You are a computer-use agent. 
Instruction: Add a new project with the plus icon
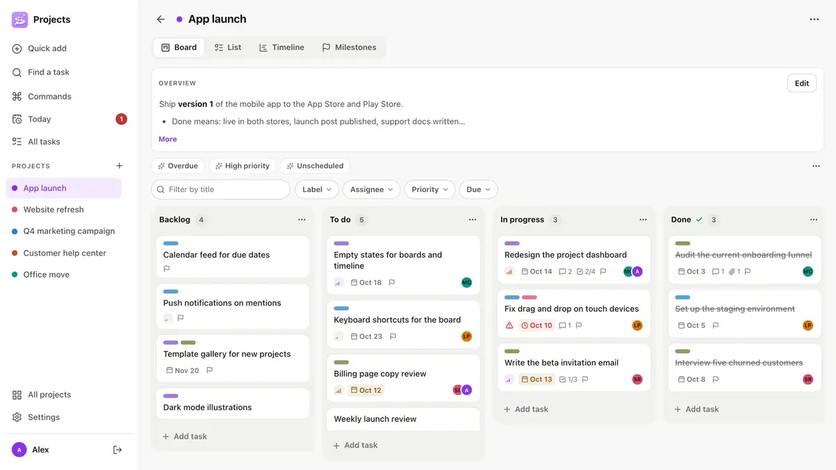click(x=119, y=166)
